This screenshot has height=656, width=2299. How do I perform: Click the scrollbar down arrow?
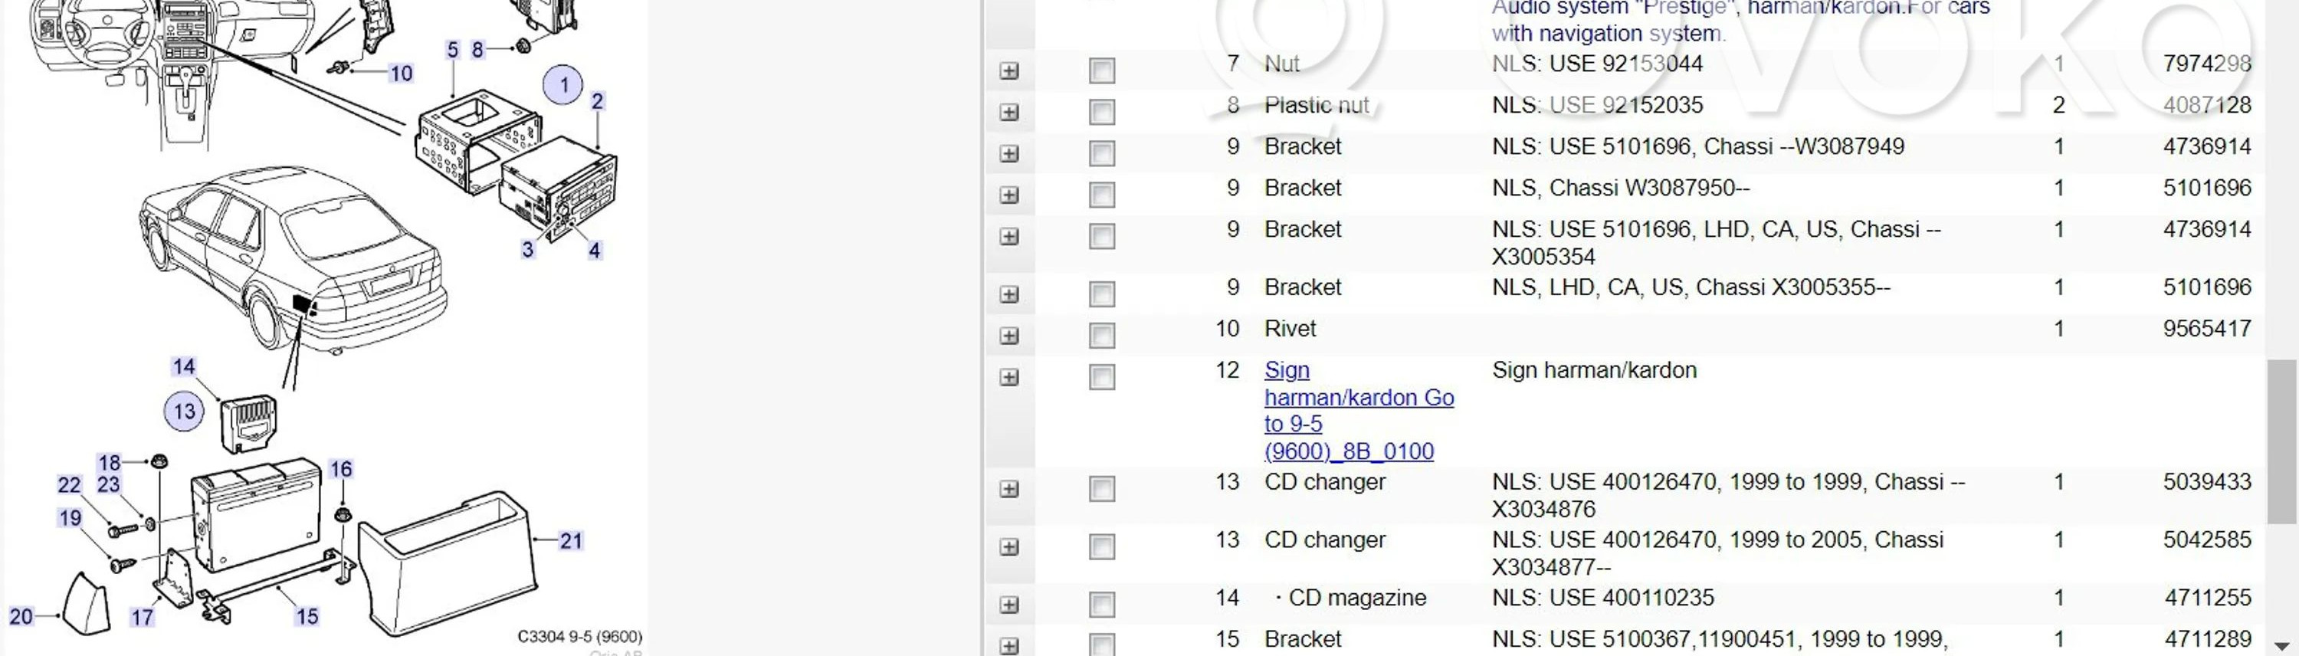(x=2282, y=646)
